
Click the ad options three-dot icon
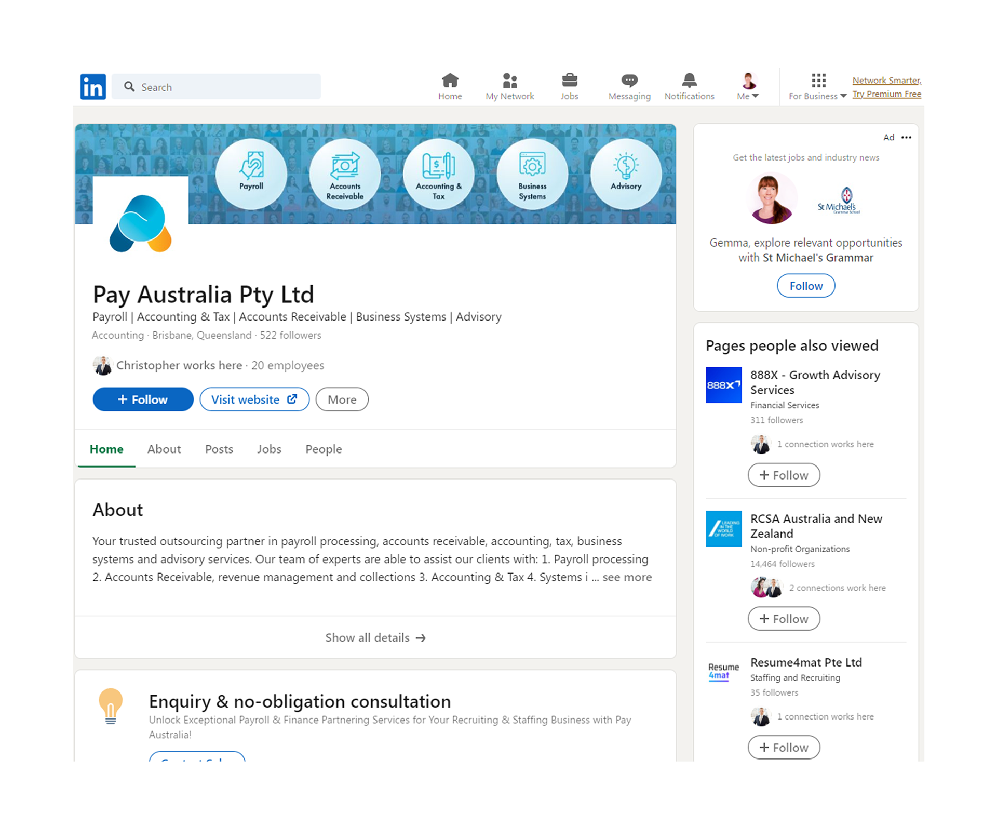[x=906, y=138]
